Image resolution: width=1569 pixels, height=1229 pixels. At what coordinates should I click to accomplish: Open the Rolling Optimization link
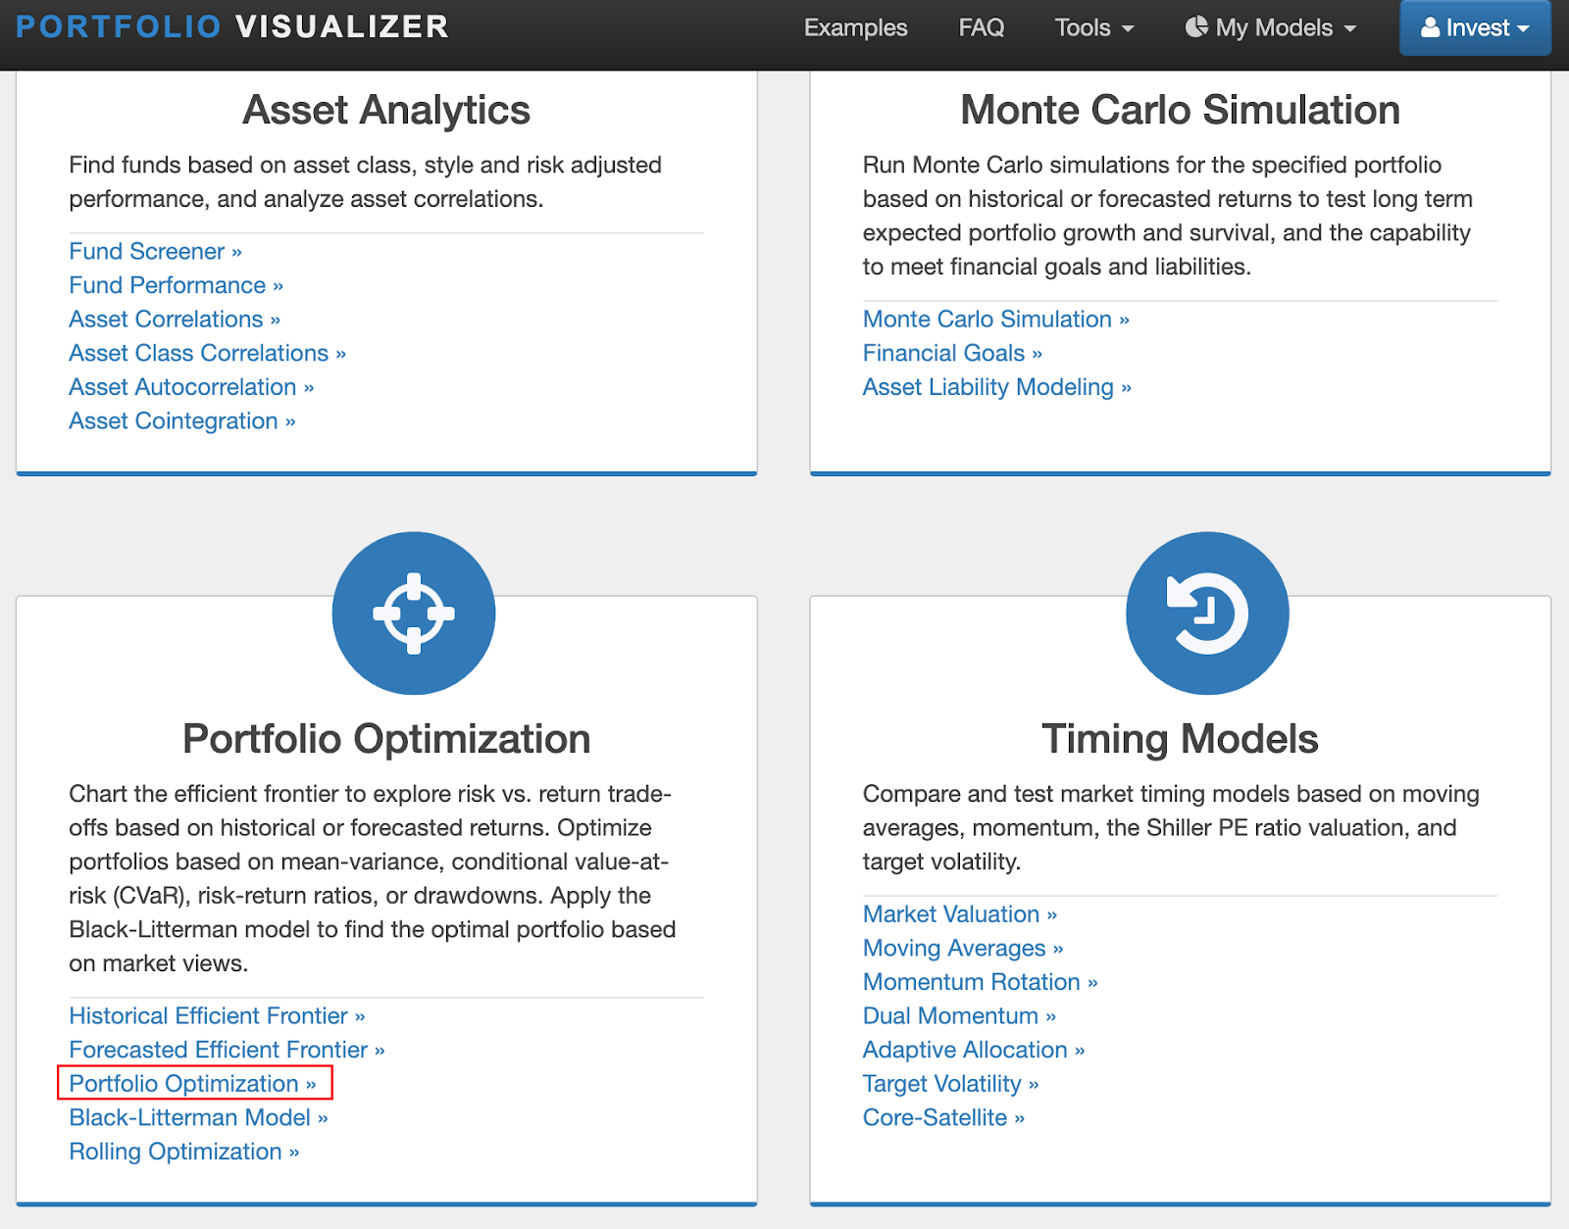183,1152
